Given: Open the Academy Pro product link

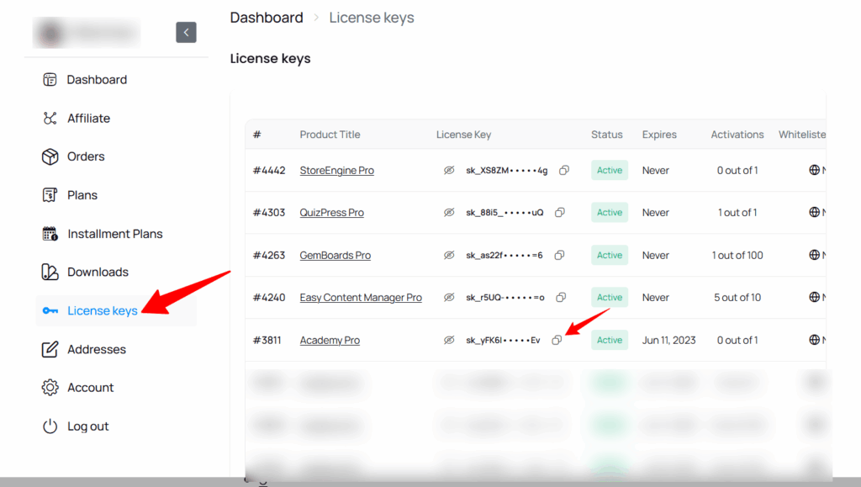Looking at the screenshot, I should click(330, 341).
